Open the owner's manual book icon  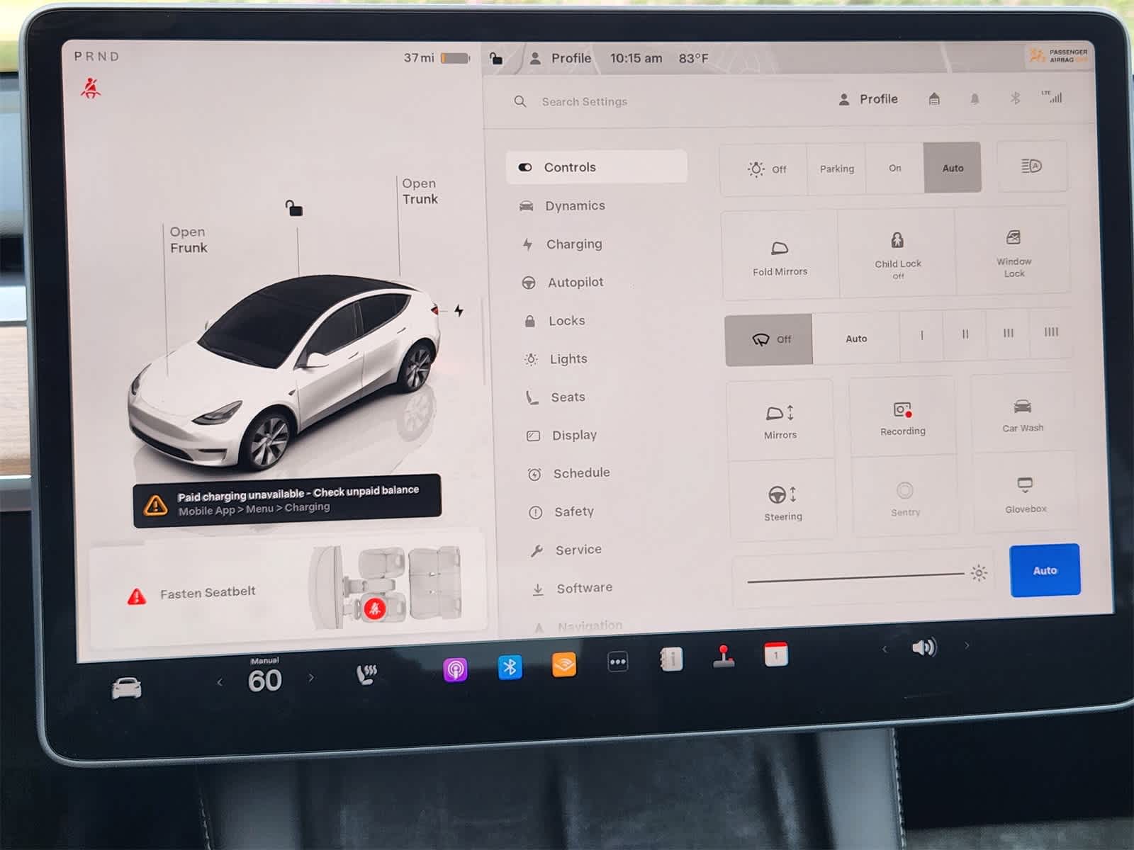671,659
